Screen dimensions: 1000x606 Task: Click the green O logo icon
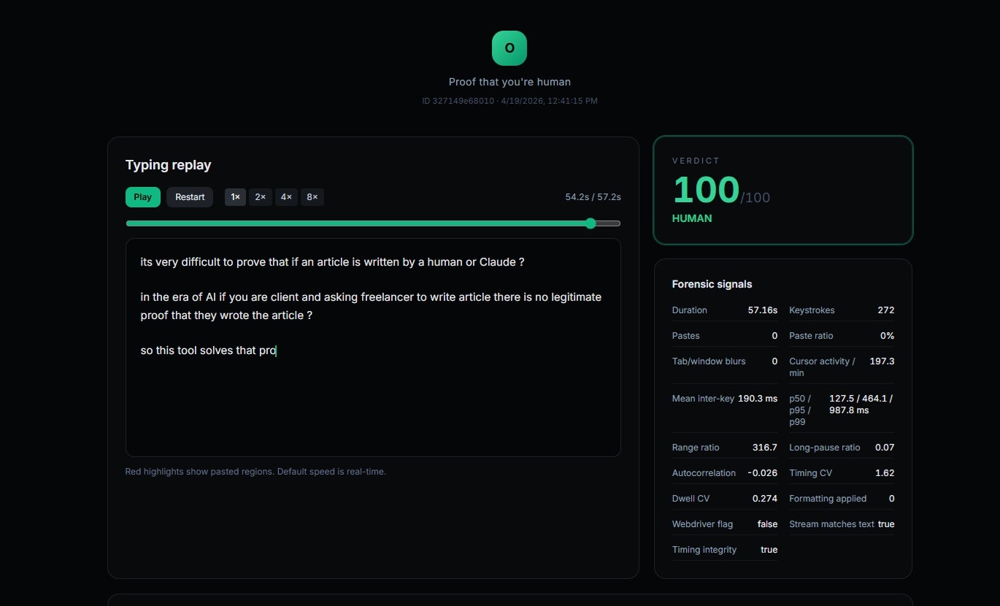pyautogui.click(x=509, y=48)
